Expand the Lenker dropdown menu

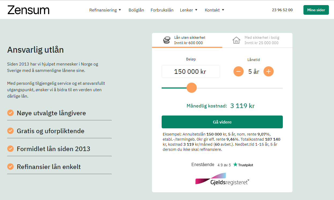[189, 10]
